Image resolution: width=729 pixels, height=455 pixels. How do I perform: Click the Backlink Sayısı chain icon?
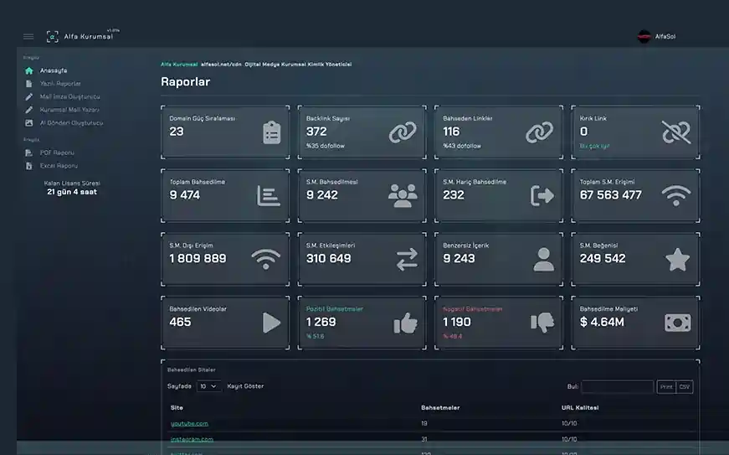tap(403, 132)
